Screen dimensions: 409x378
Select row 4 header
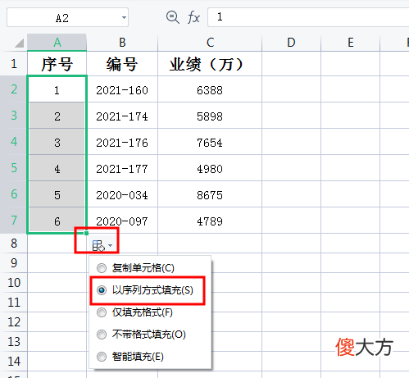coord(14,142)
